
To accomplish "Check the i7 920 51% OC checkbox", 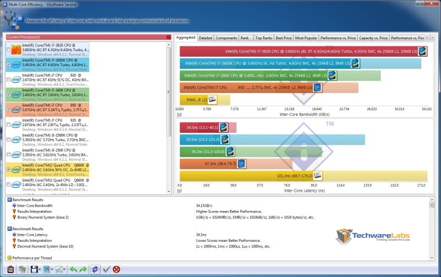I will click(8, 80).
